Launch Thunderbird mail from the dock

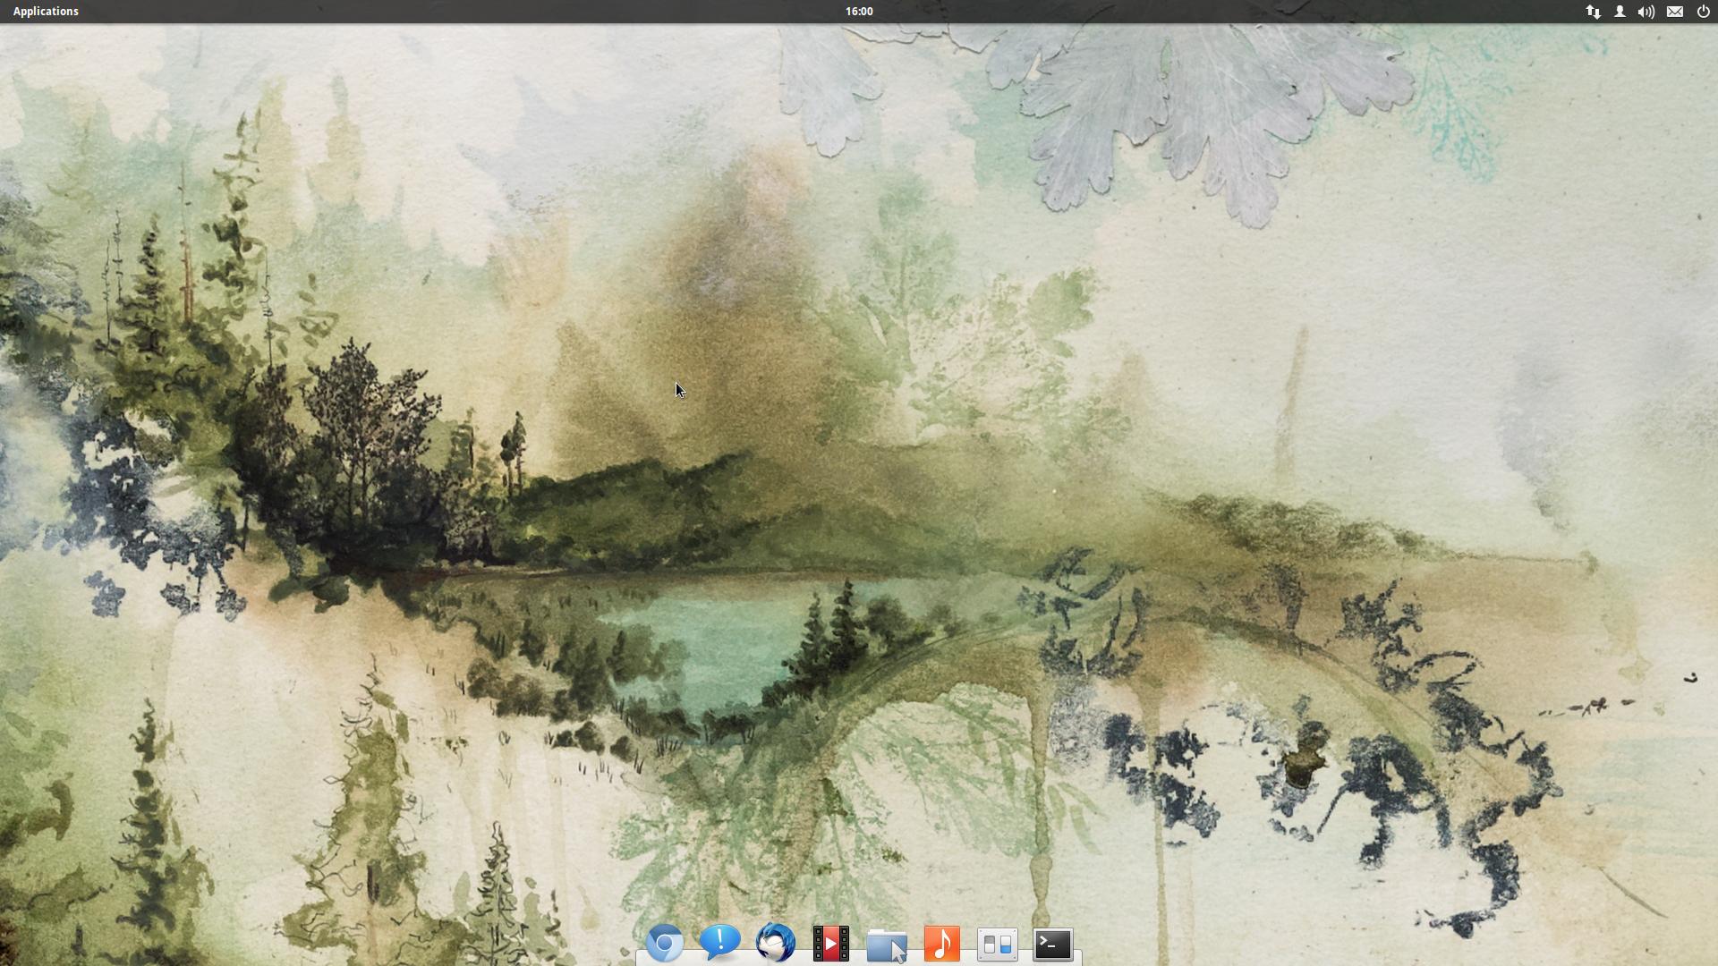(x=776, y=944)
